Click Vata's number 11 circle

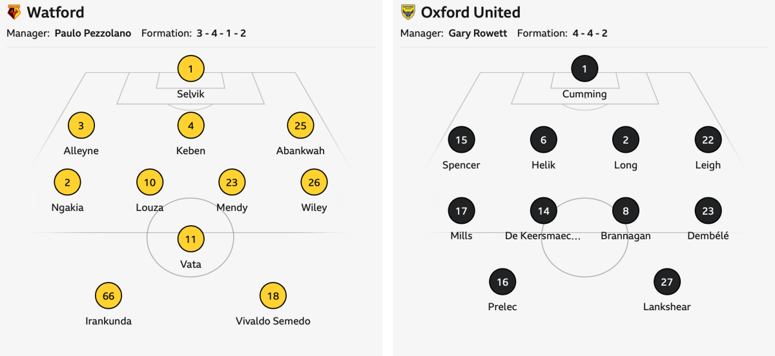click(x=191, y=239)
